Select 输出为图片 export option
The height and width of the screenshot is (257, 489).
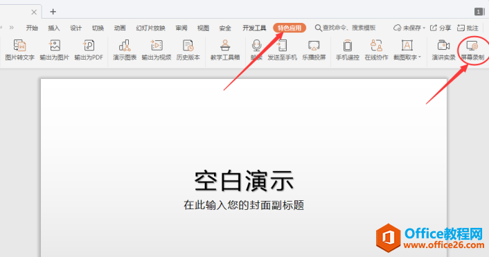click(55, 50)
